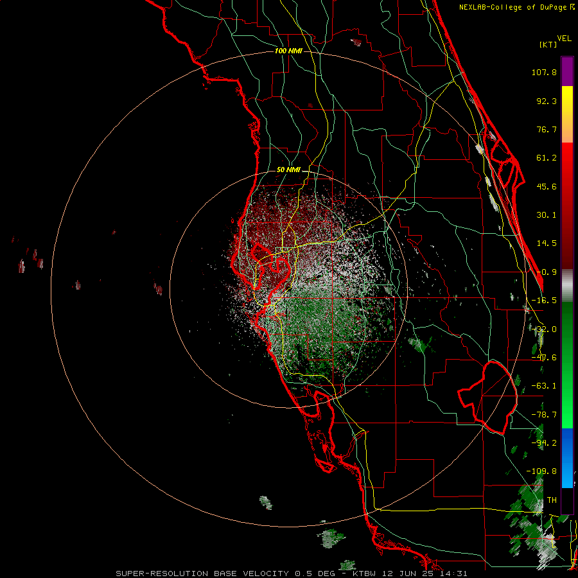Image resolution: width=578 pixels, height=578 pixels.
Task: Click the -94.2 legend value
Action: tap(544, 442)
